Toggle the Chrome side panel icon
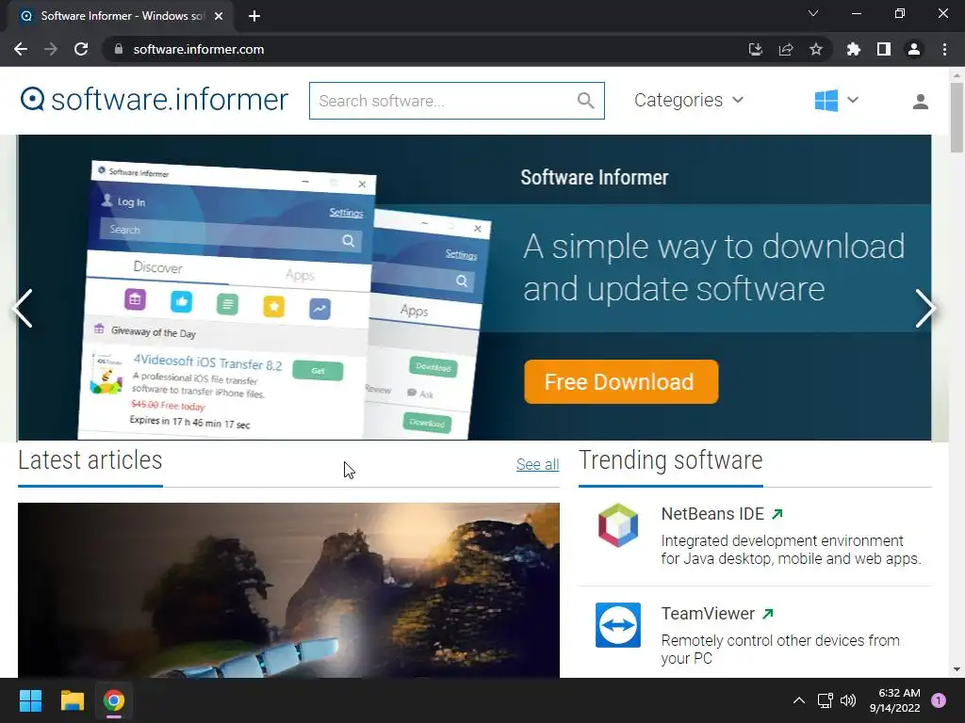The width and height of the screenshot is (965, 723). click(x=884, y=49)
